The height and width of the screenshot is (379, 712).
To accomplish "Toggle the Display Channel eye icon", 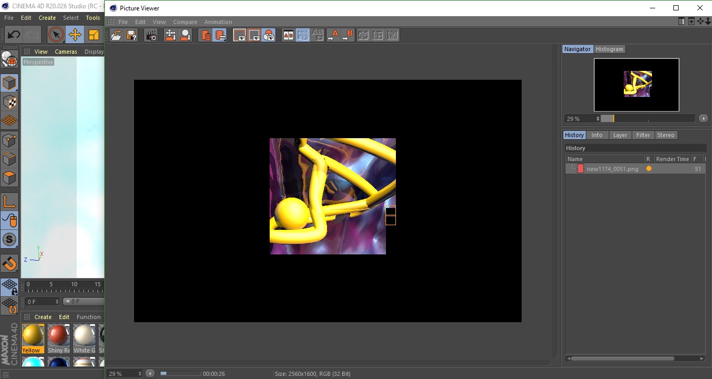I will coord(239,35).
